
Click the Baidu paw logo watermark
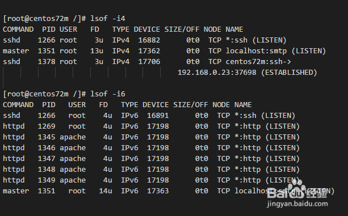[x=297, y=189]
